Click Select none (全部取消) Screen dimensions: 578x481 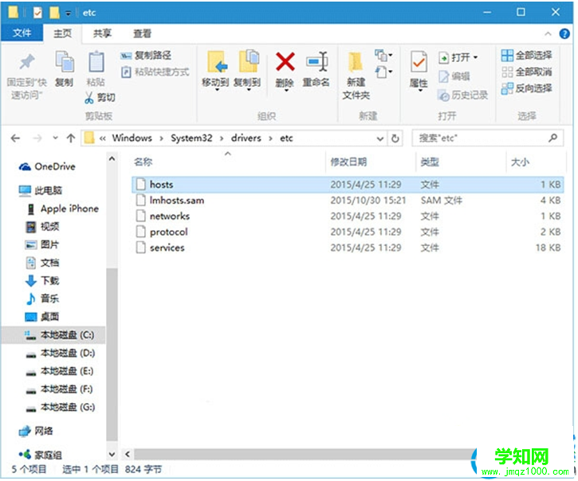(526, 72)
